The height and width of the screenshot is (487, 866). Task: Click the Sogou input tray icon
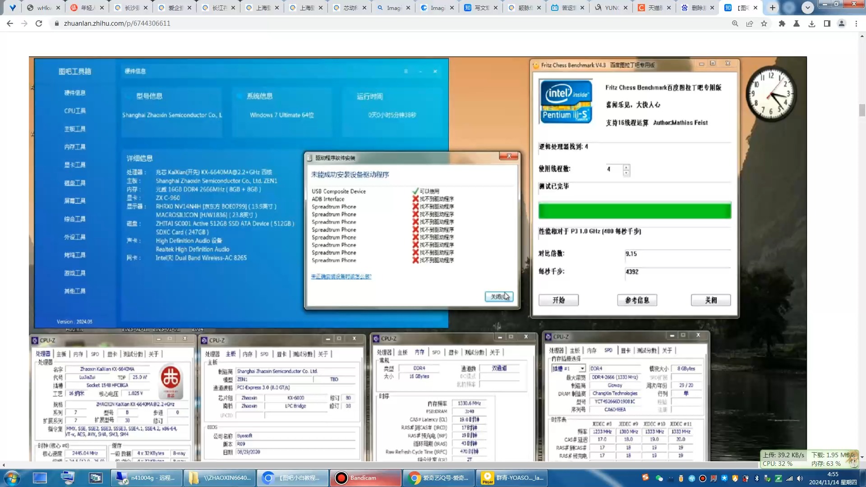pyautogui.click(x=645, y=478)
